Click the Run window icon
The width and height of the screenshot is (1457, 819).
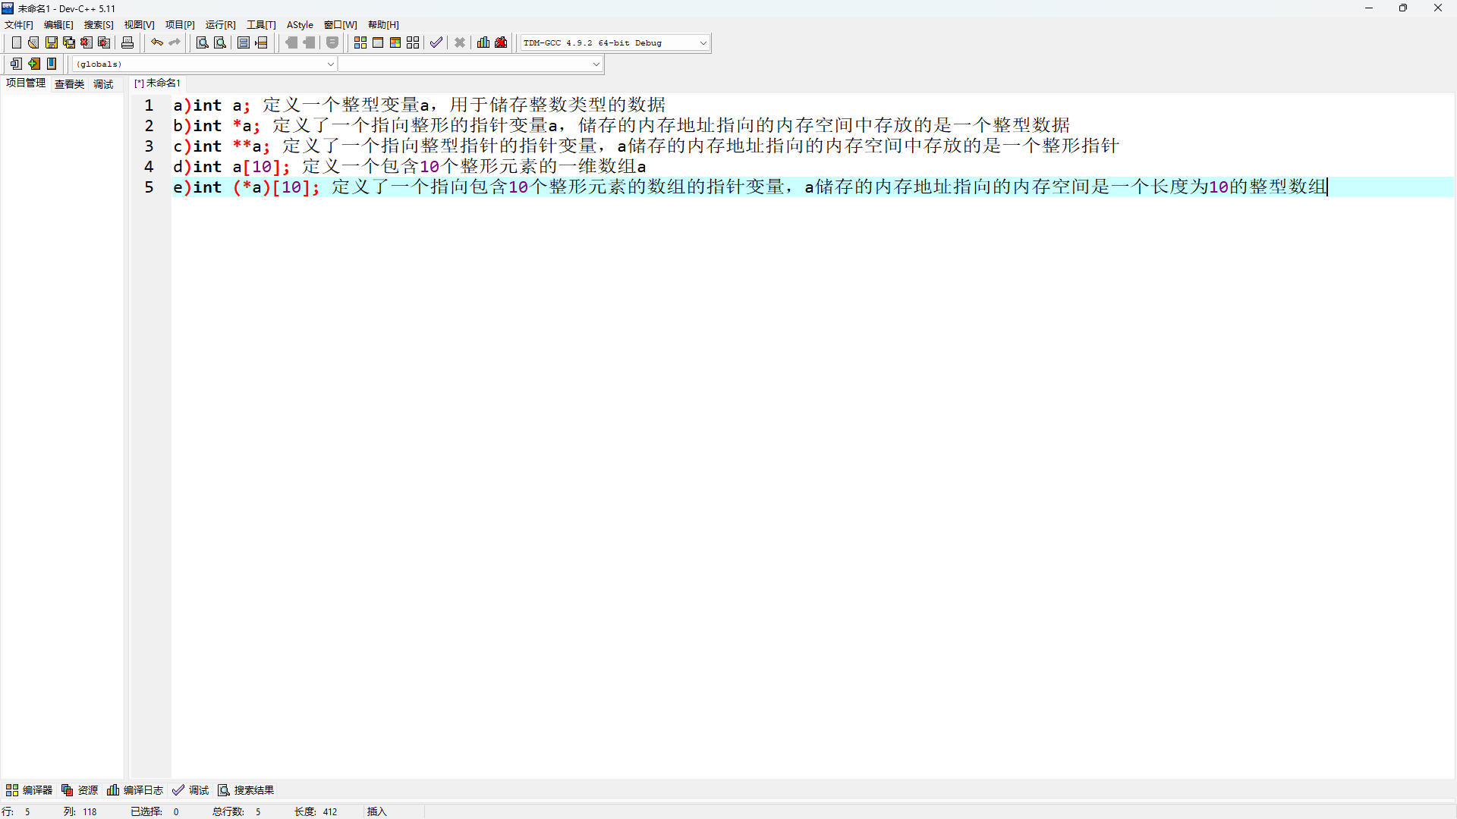[378, 42]
